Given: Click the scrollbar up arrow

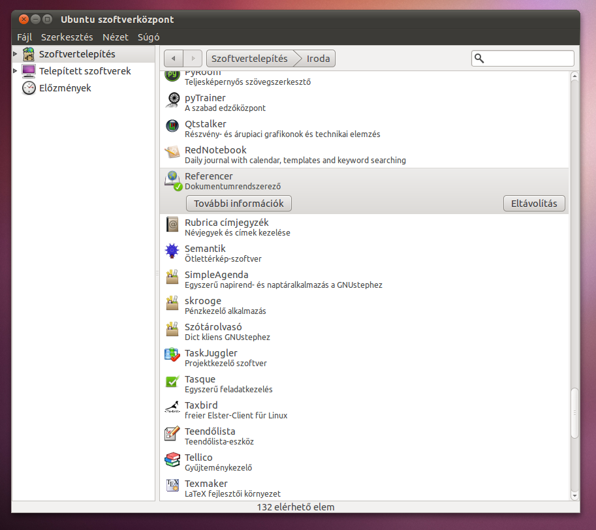Looking at the screenshot, I should point(574,76).
